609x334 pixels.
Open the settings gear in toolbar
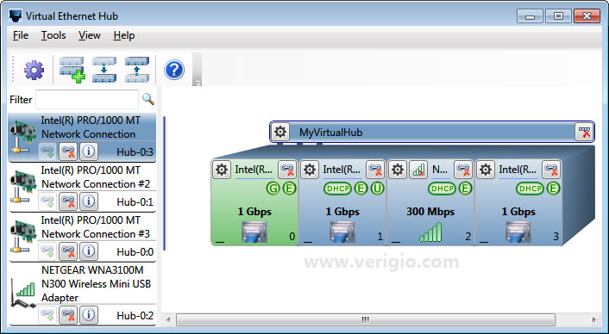click(x=34, y=71)
